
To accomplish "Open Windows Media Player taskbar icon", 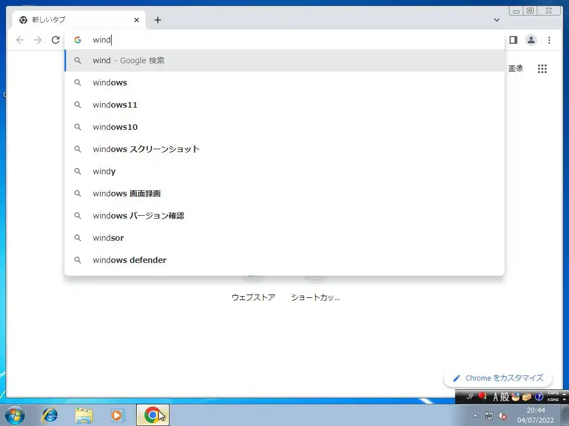I will pyautogui.click(x=118, y=415).
